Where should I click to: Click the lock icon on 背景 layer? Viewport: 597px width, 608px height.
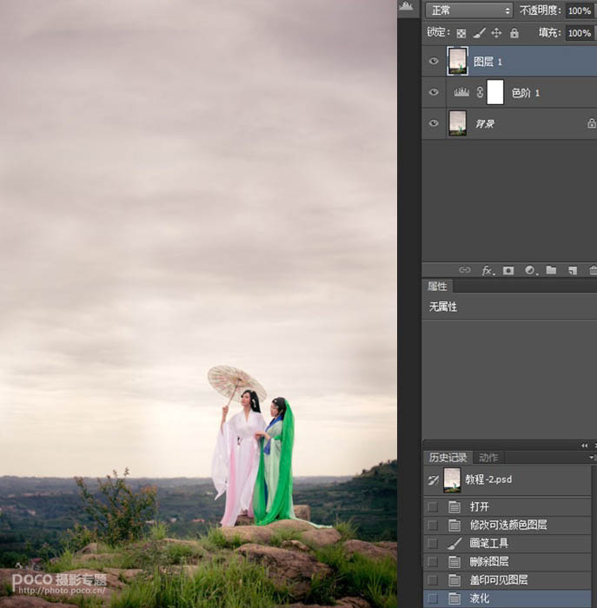click(592, 123)
